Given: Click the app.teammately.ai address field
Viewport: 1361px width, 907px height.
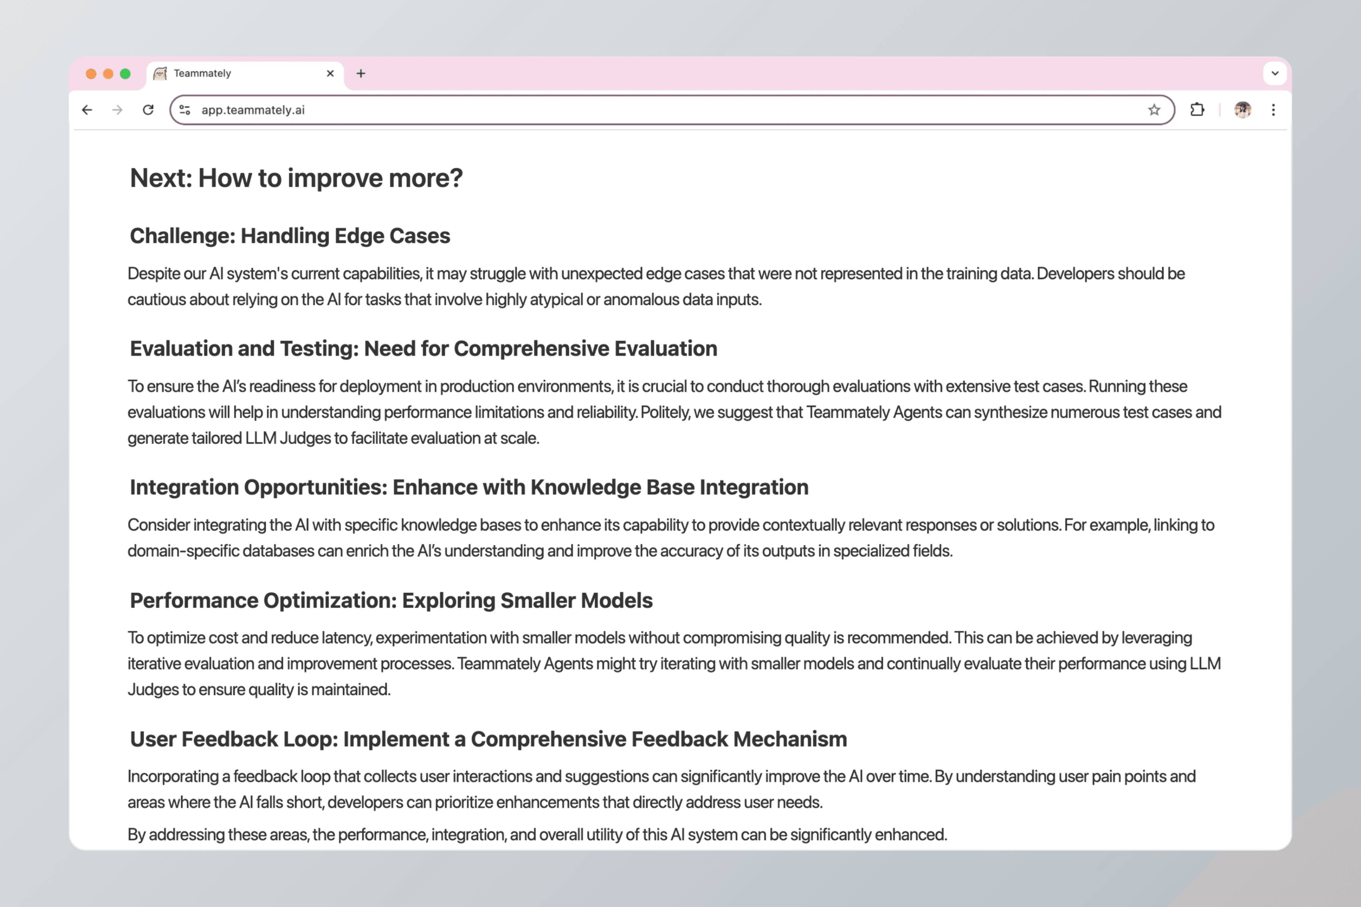Looking at the screenshot, I should [637, 110].
